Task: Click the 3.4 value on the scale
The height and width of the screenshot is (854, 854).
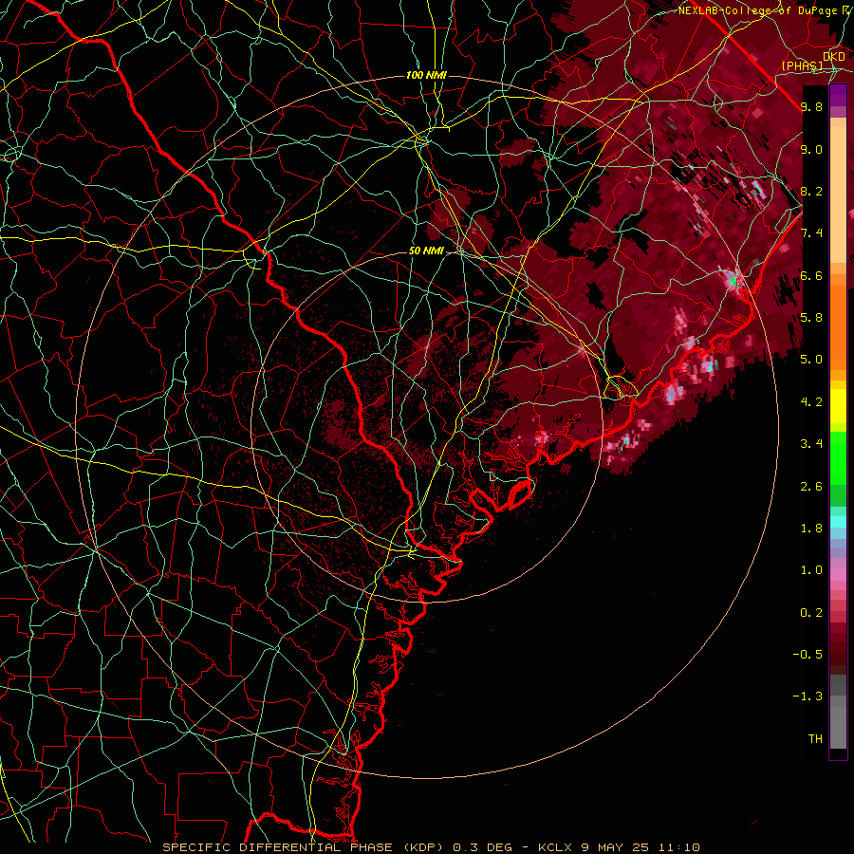Action: 811,444
